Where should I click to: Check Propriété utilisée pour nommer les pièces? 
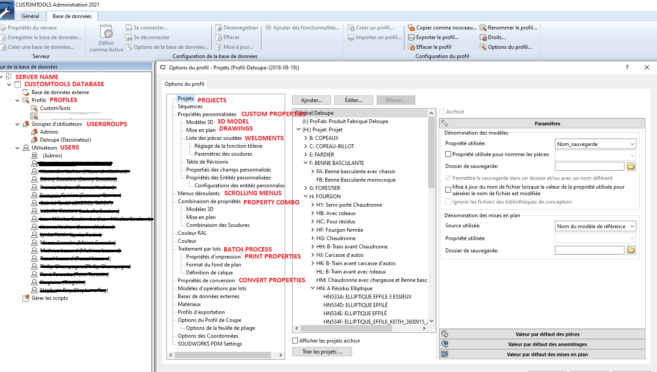[448, 154]
